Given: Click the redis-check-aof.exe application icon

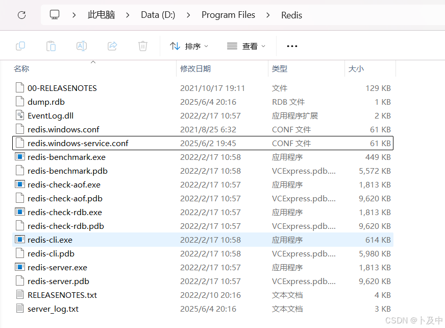Looking at the screenshot, I should pos(20,184).
